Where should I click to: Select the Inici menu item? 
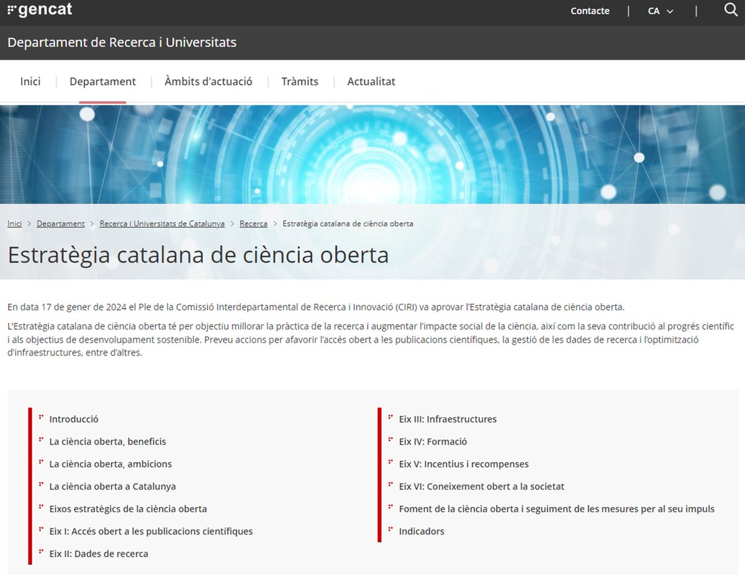[x=30, y=81]
